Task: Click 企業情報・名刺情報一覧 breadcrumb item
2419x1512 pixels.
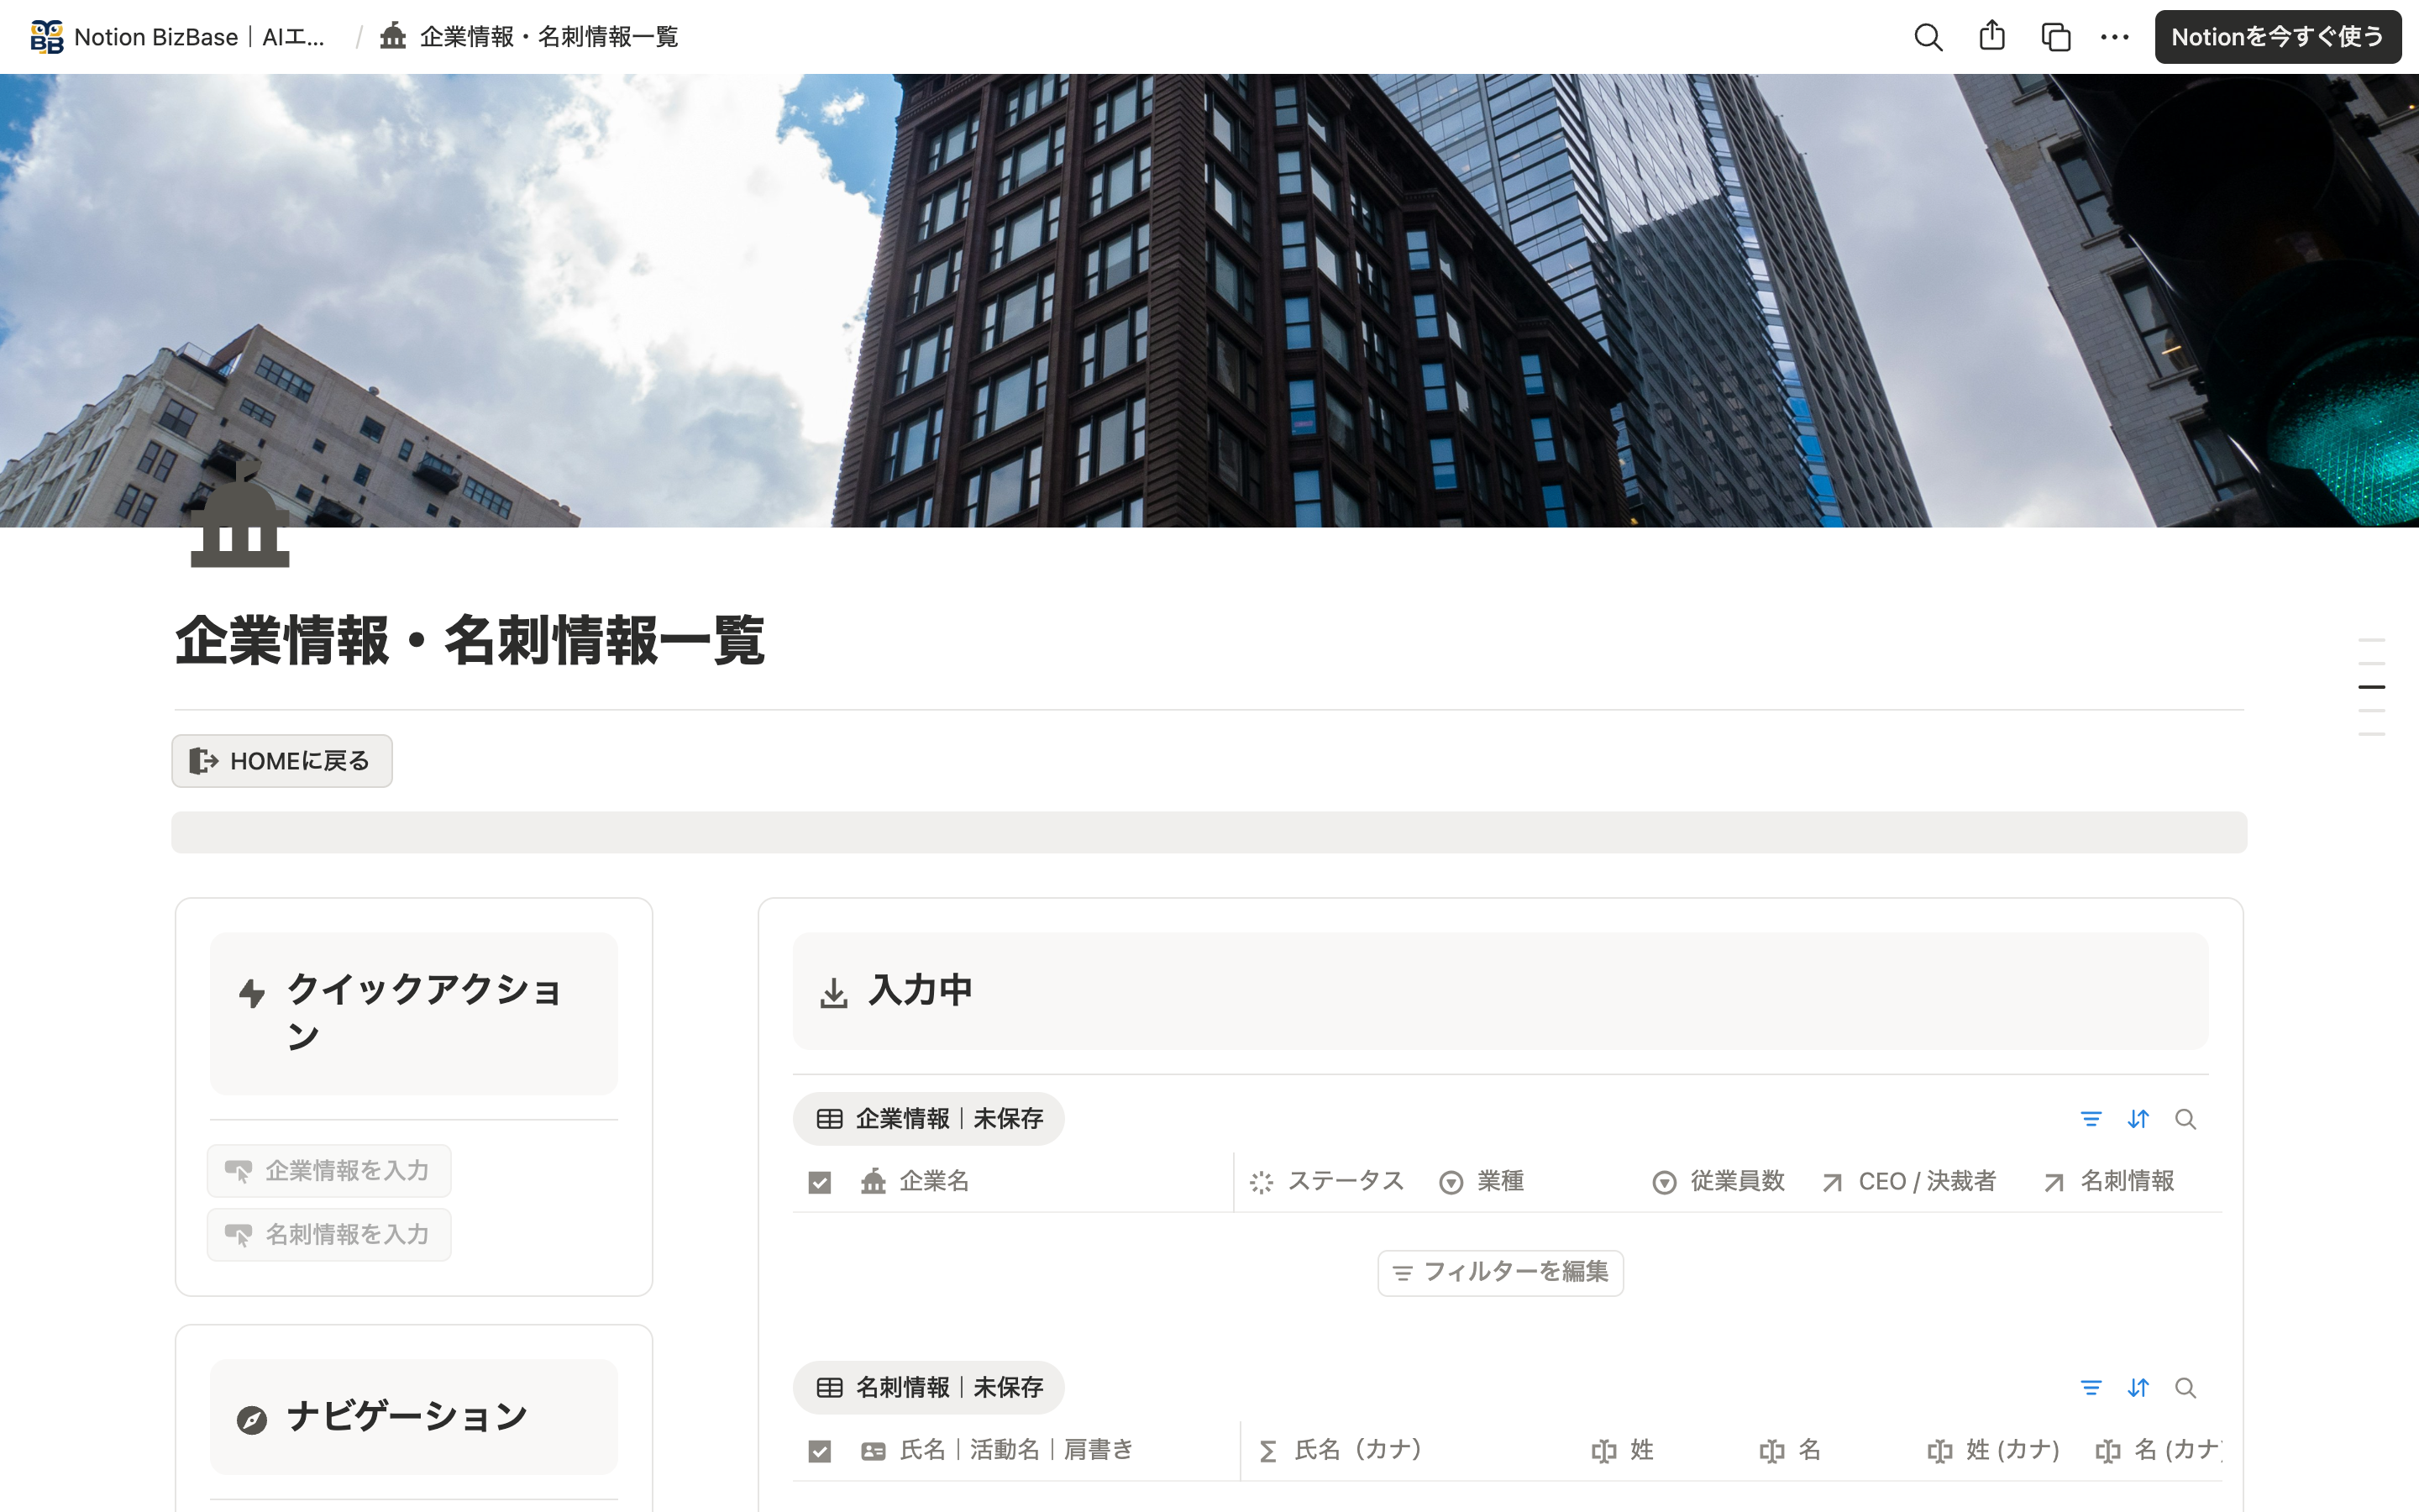Action: pyautogui.click(x=529, y=37)
